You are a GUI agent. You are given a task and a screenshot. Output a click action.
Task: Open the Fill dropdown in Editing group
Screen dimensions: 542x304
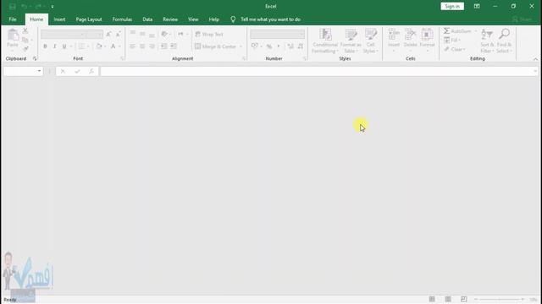click(452, 40)
